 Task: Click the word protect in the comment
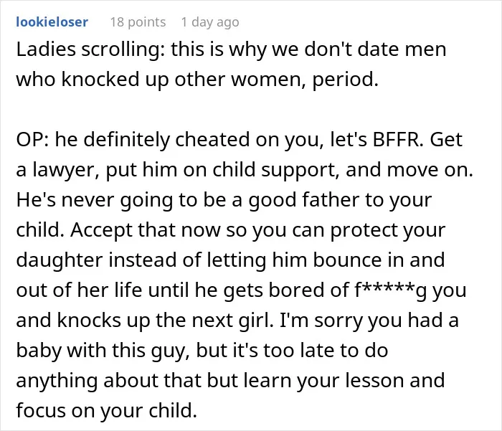coord(364,230)
